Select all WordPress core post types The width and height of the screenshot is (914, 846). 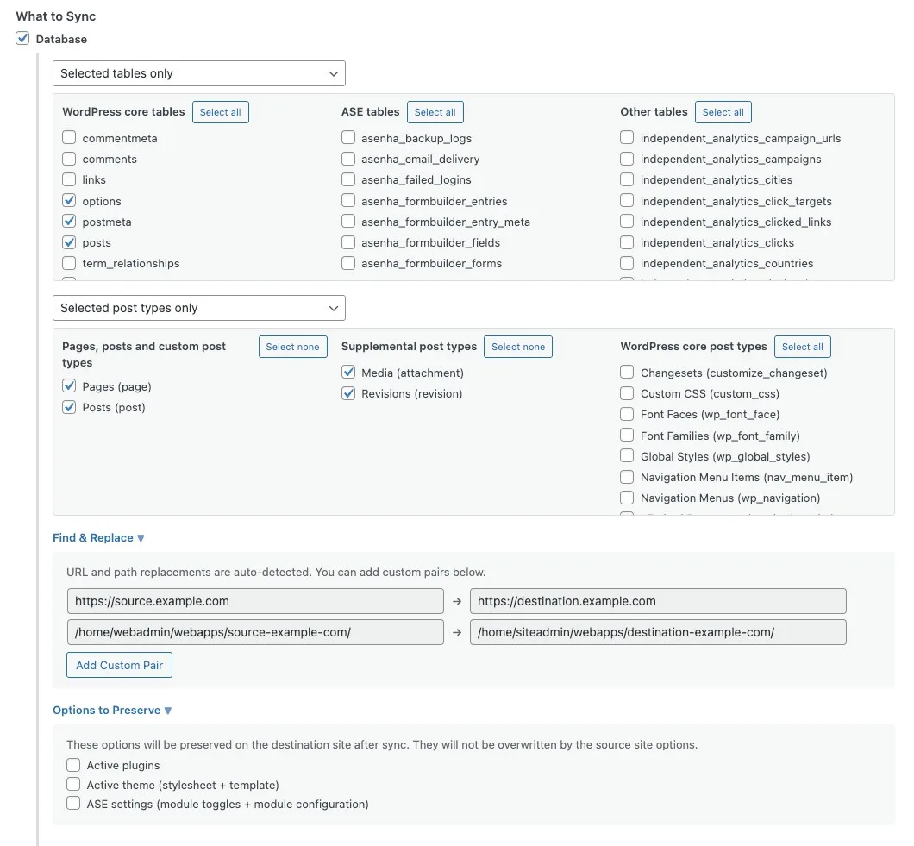[802, 347]
